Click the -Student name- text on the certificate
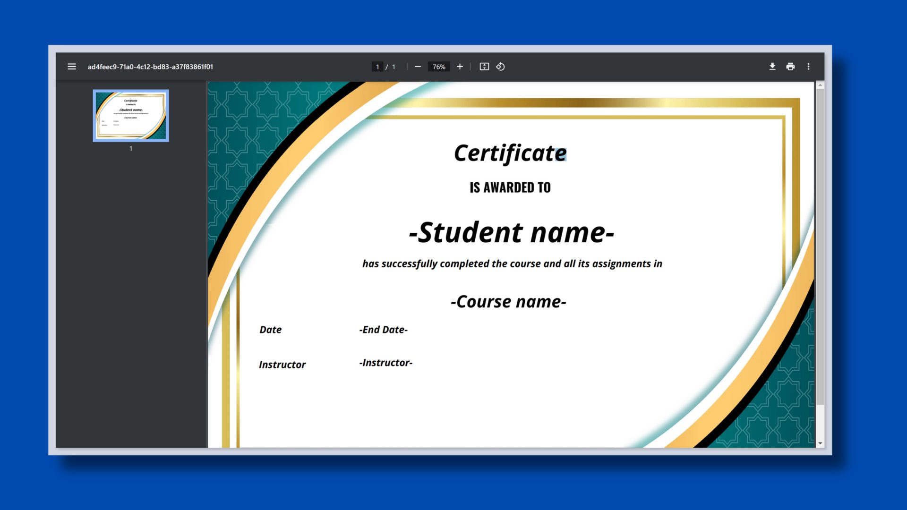Image resolution: width=907 pixels, height=510 pixels. click(511, 232)
